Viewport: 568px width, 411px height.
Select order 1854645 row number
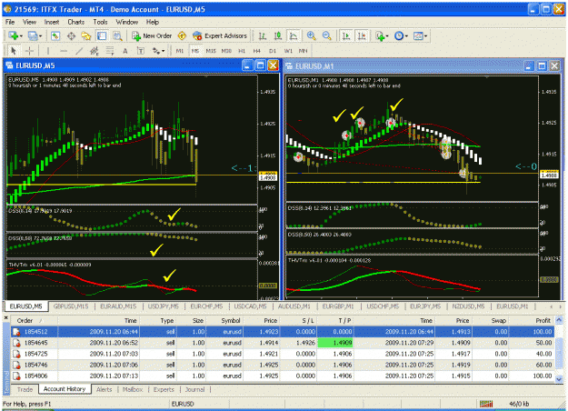[x=35, y=343]
